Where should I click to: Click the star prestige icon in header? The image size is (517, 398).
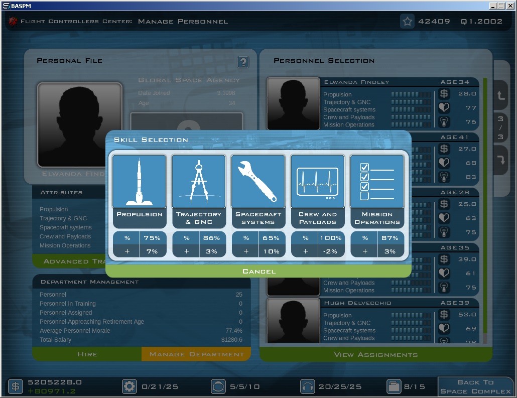pos(407,22)
